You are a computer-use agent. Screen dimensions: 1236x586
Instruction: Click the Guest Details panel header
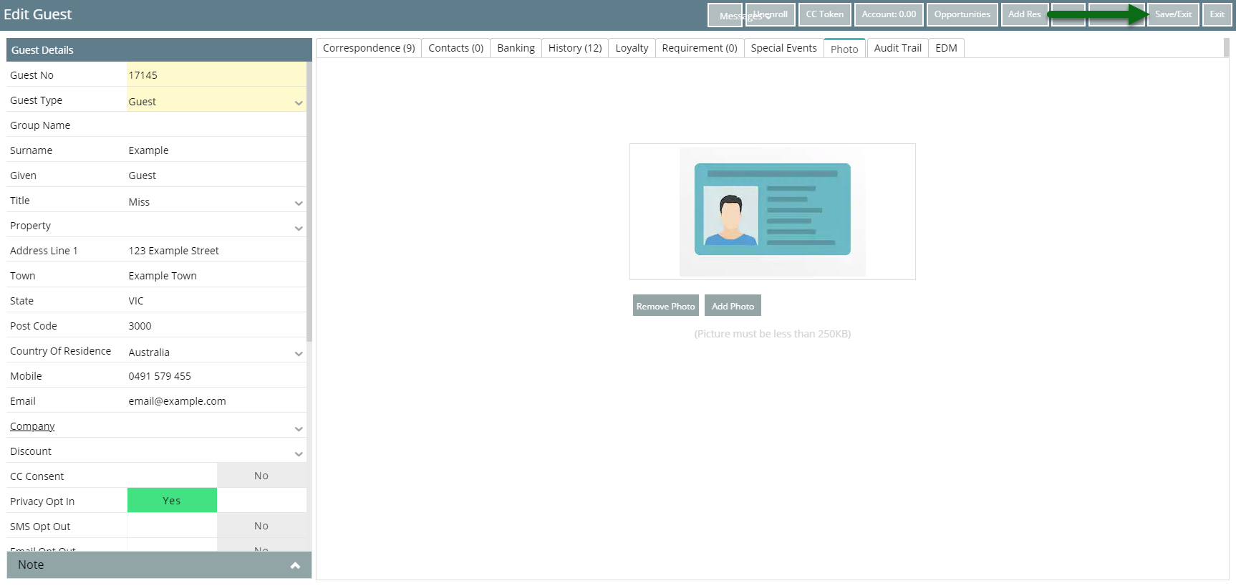coord(159,50)
